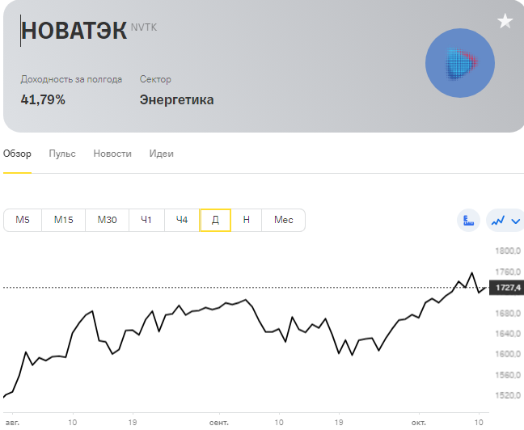Click the 1680,0 price axis label
The width and height of the screenshot is (524, 430).
point(508,313)
